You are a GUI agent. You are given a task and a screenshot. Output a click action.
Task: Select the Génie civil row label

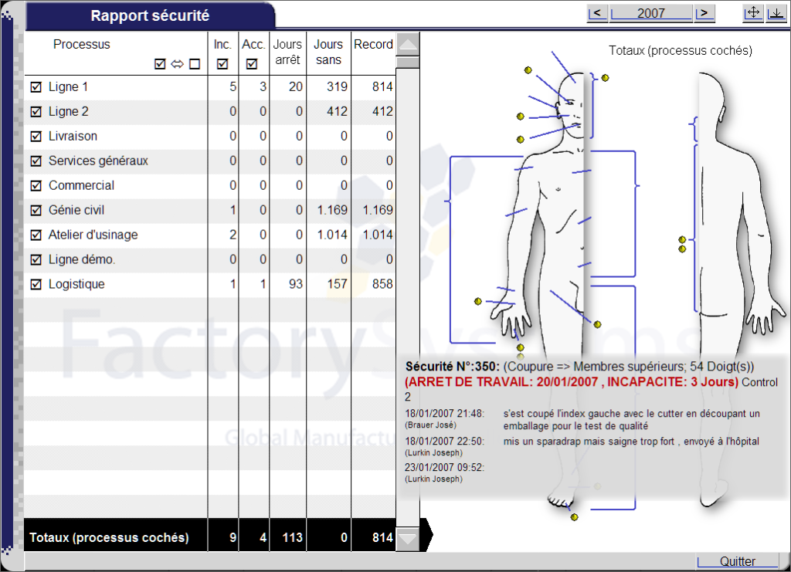coord(76,210)
